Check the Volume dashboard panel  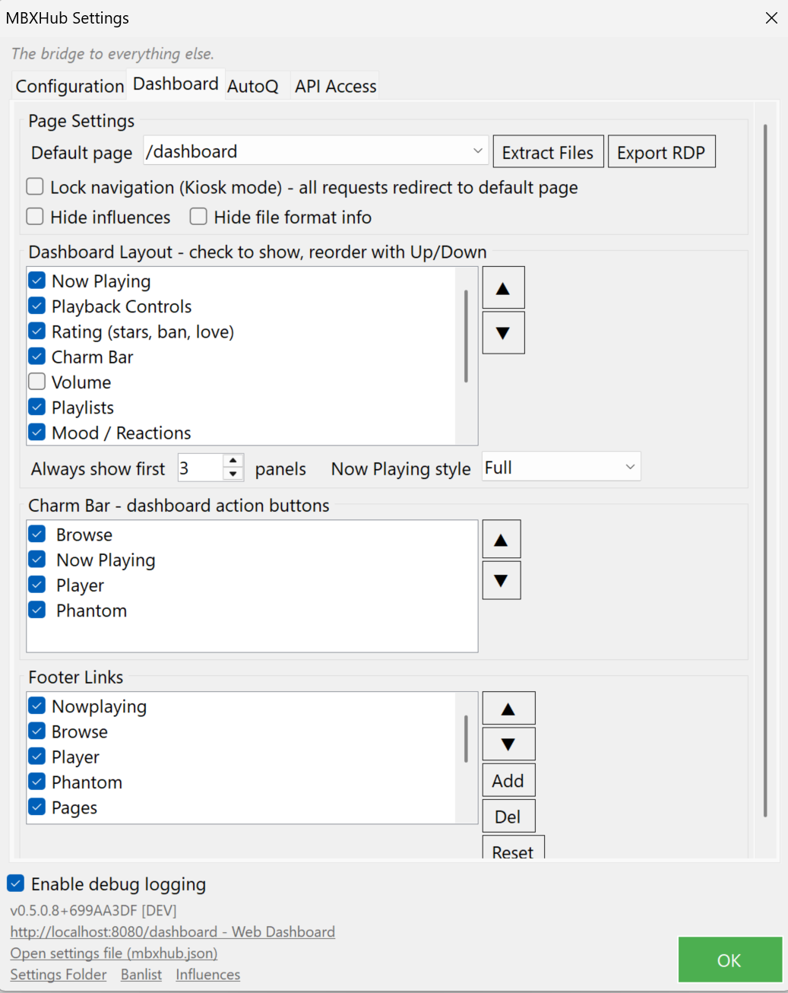36,381
